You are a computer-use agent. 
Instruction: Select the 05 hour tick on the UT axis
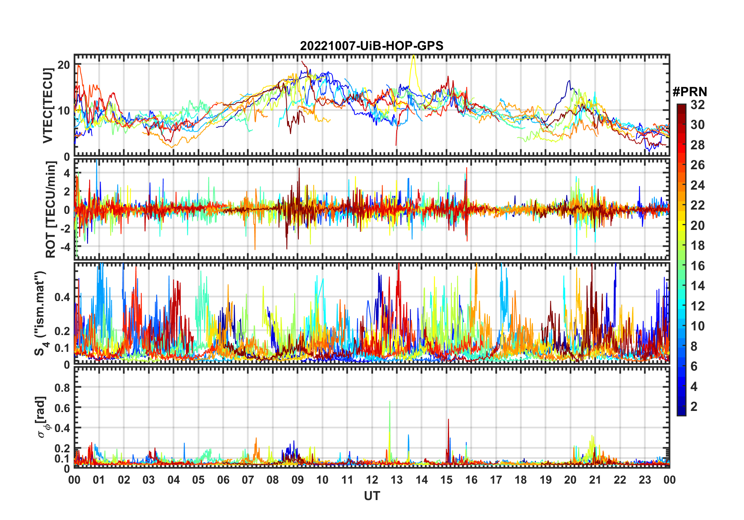(198, 480)
